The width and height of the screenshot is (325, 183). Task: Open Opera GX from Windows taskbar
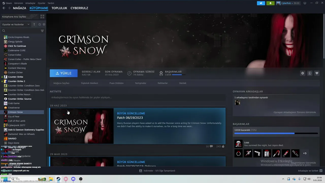coord(66,179)
